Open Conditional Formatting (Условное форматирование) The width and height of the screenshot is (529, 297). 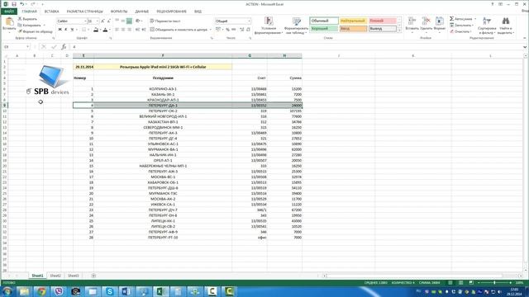269,26
